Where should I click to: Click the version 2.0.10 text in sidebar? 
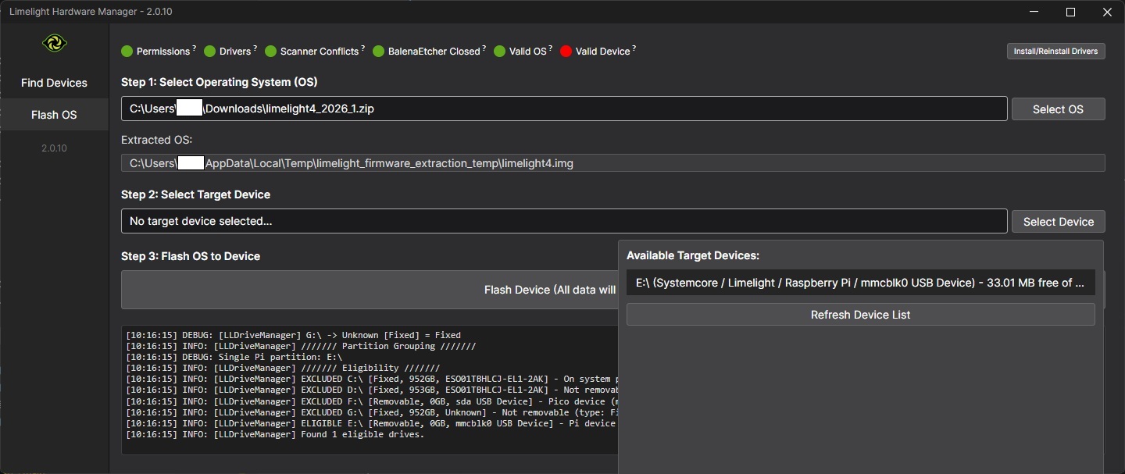click(x=54, y=148)
